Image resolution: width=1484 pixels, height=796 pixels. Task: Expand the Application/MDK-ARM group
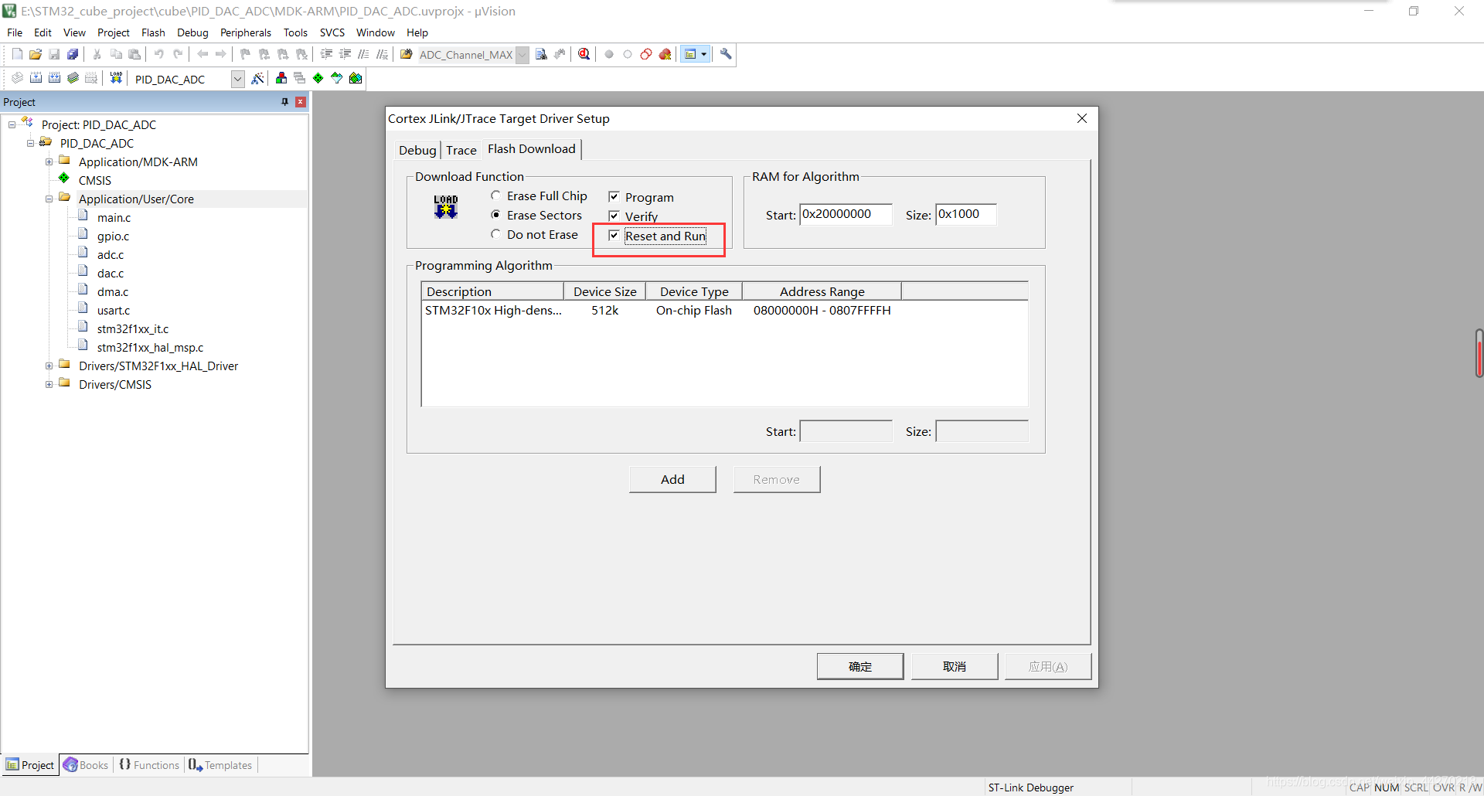tap(49, 162)
